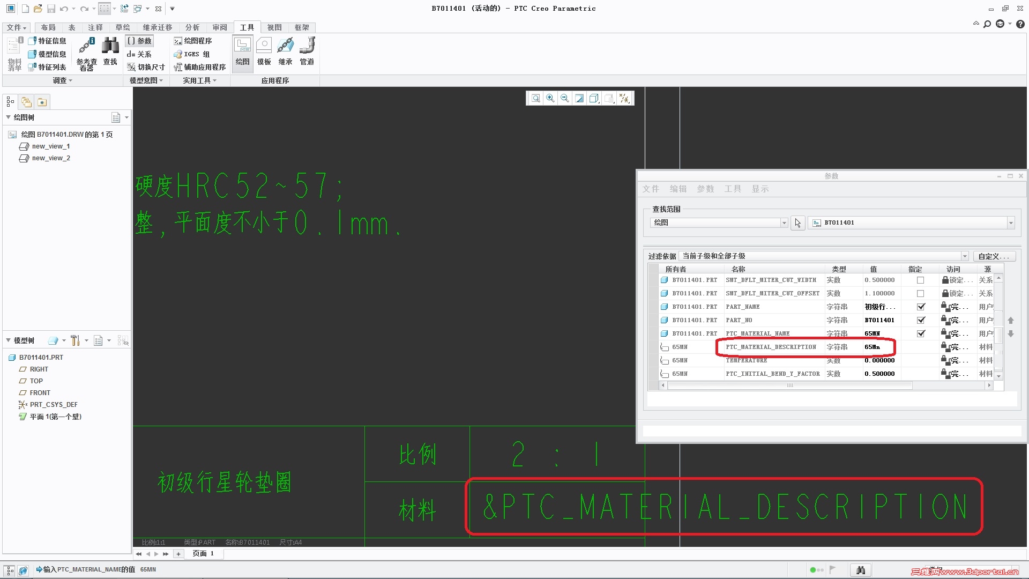
Task: Switch to the 草绘 ribbon tab
Action: [123, 27]
